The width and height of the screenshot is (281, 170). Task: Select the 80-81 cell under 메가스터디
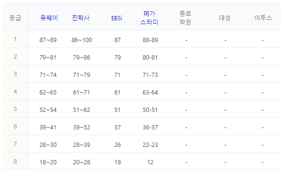[150, 58]
